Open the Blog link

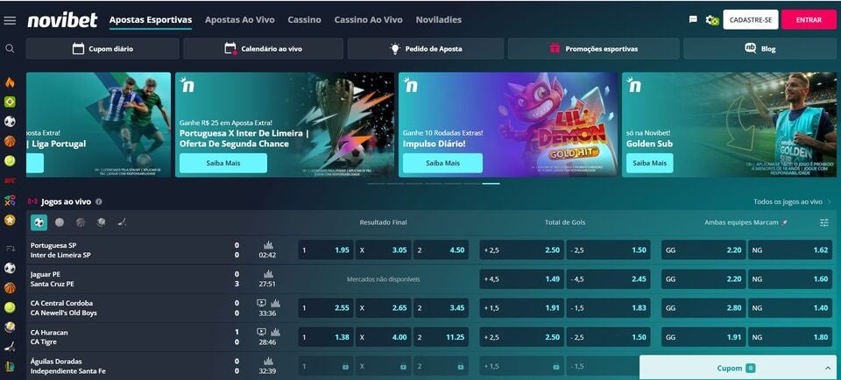click(x=760, y=49)
